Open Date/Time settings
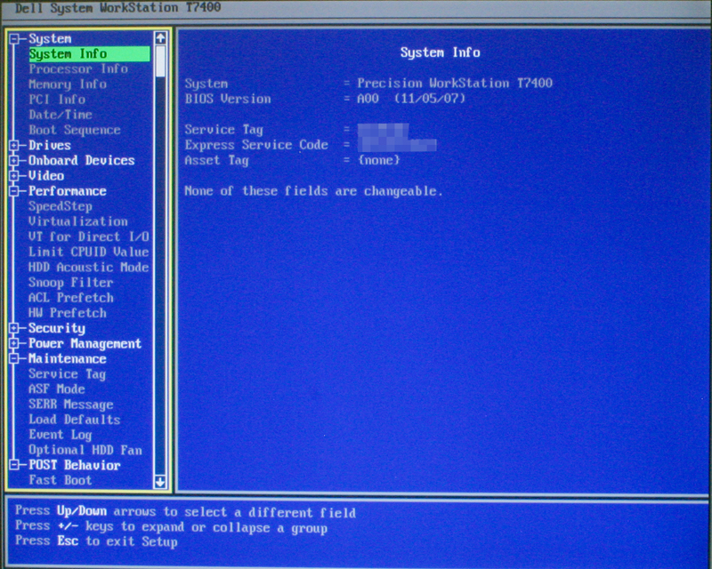 pyautogui.click(x=61, y=115)
